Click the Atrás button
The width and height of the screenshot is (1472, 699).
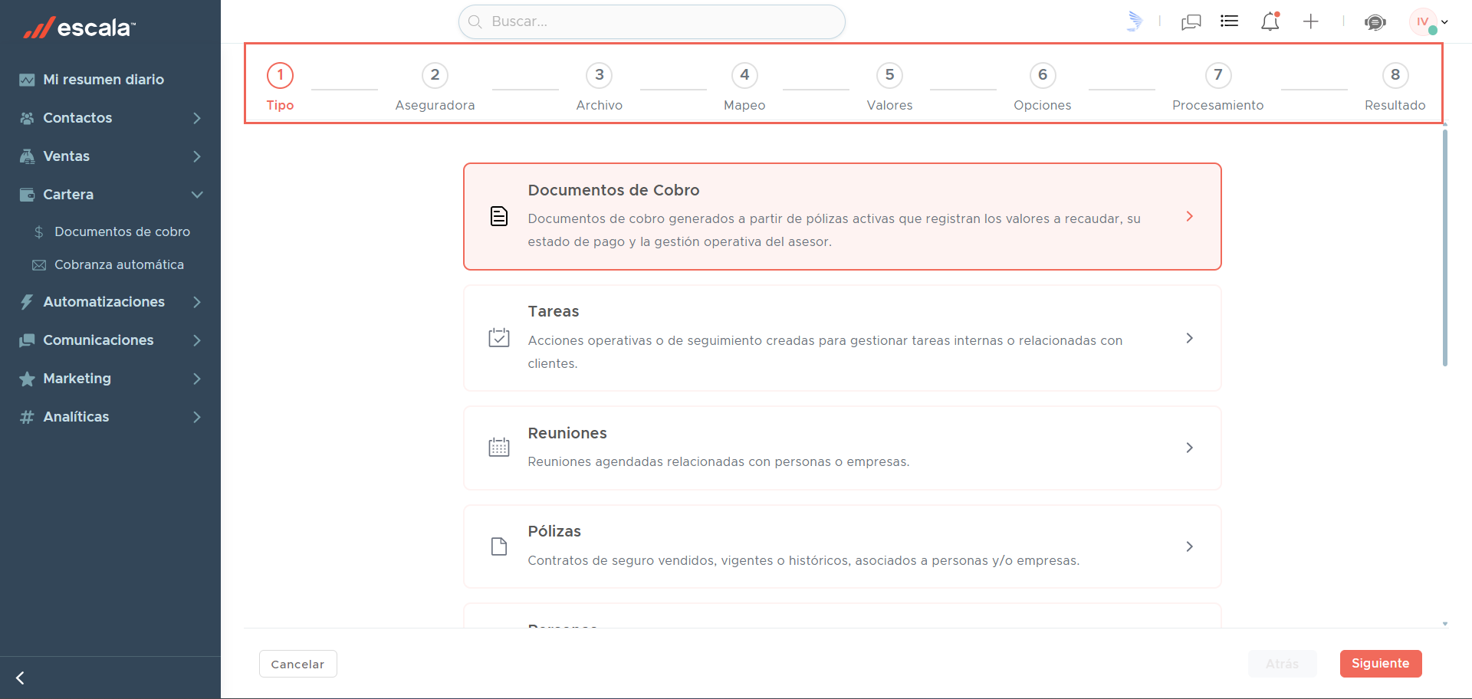[x=1283, y=664]
